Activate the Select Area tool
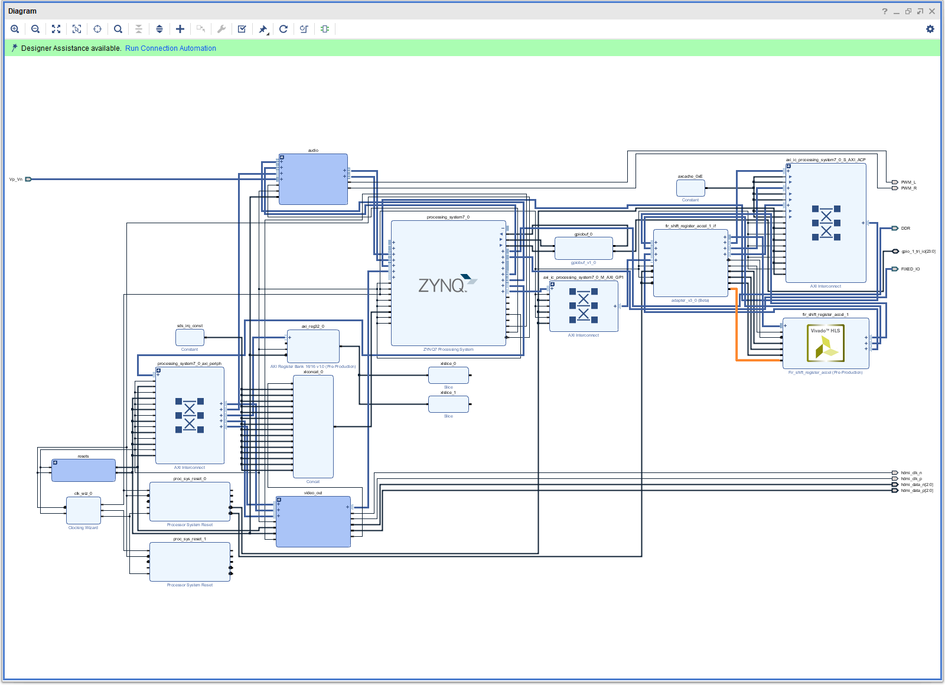The width and height of the screenshot is (945, 685). click(77, 29)
